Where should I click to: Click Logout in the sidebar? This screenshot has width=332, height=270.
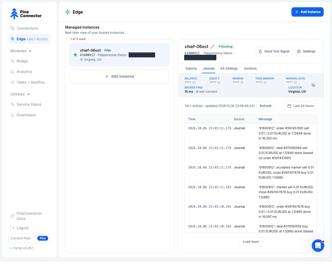click(29, 228)
